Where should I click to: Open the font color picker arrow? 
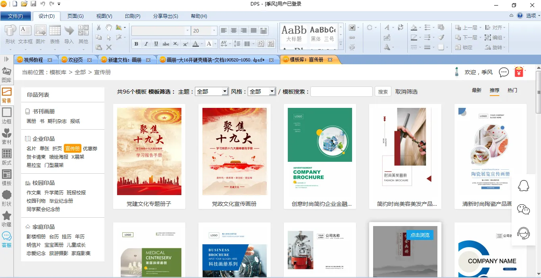coord(202,44)
